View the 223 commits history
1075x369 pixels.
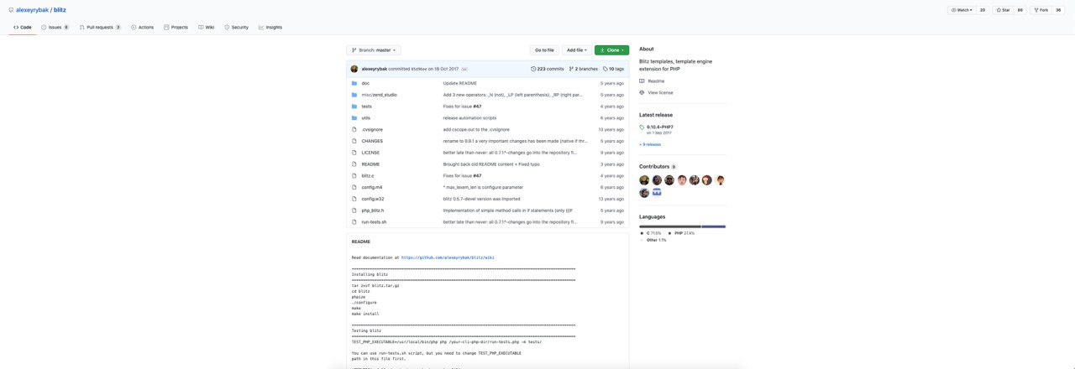click(548, 69)
